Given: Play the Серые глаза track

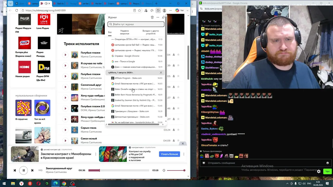Looking at the screenshot, I should pos(65,130).
